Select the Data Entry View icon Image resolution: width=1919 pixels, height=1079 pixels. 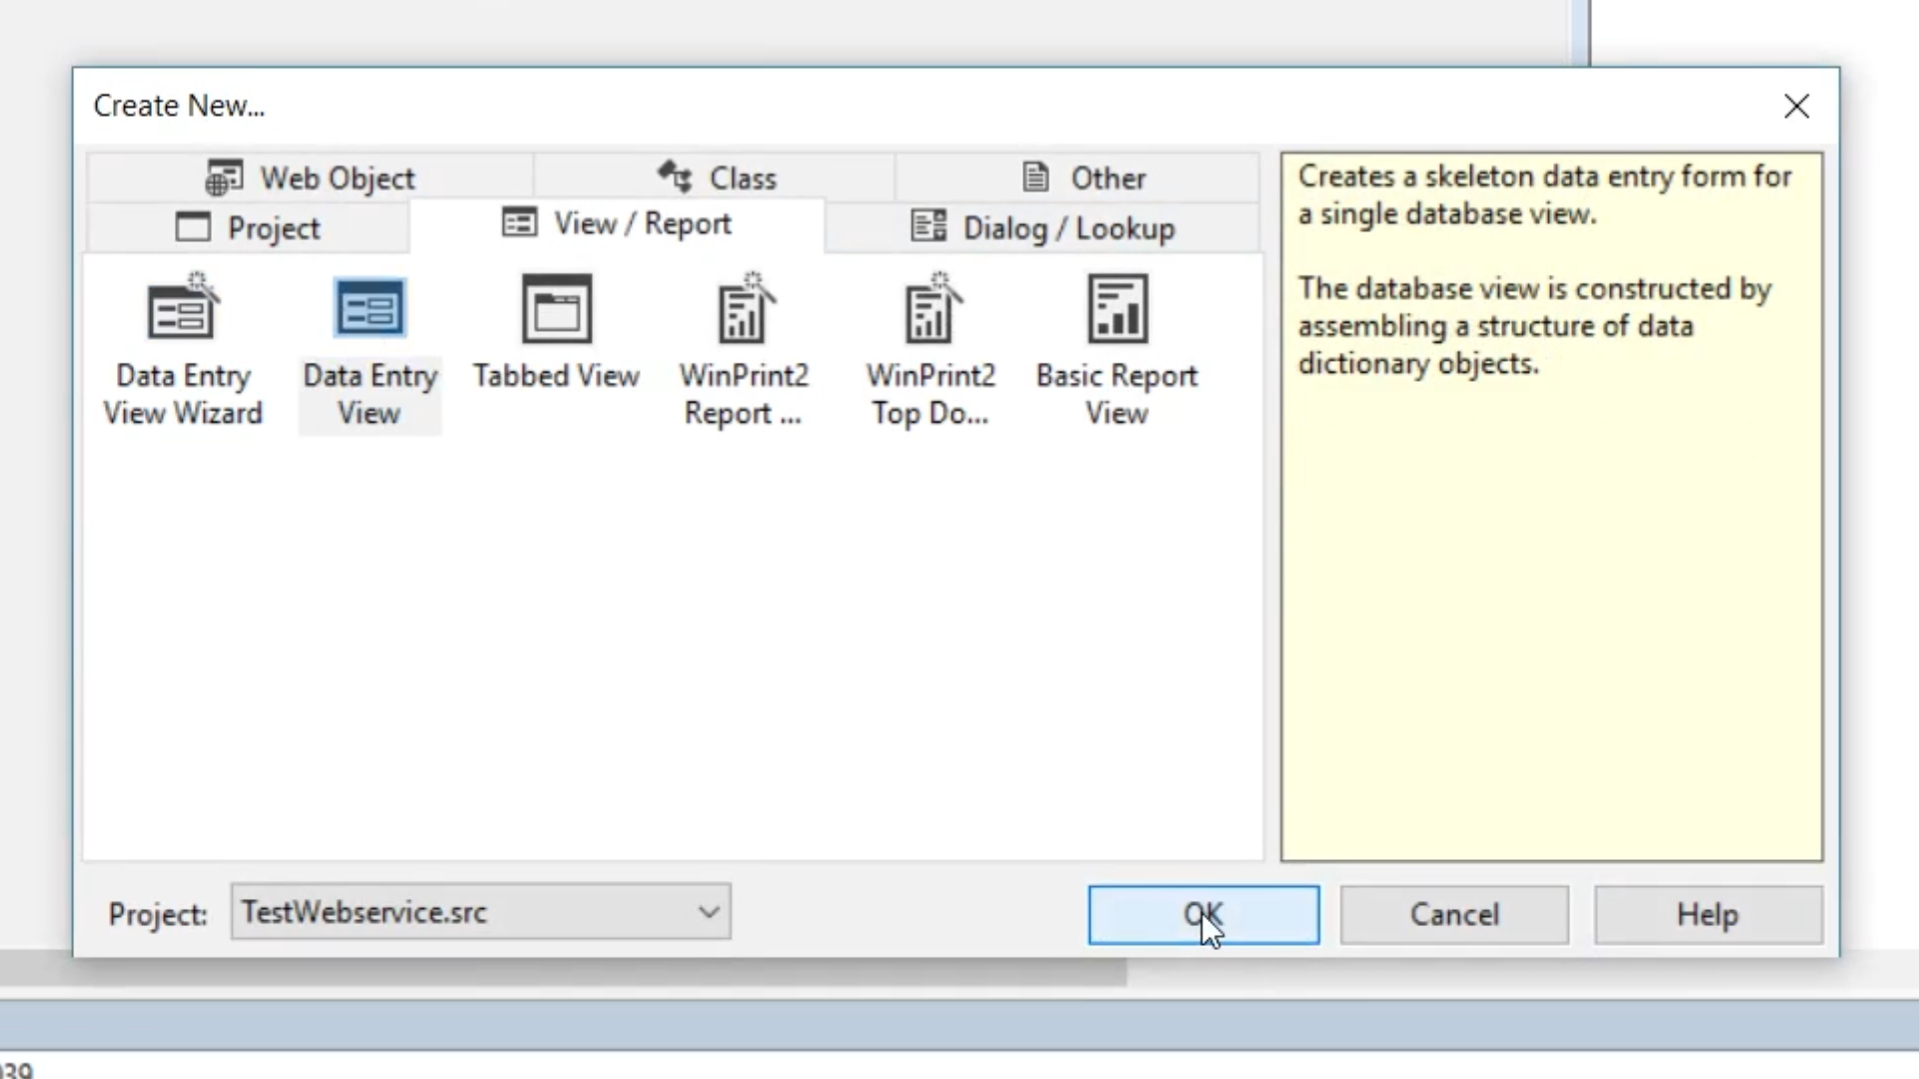pyautogui.click(x=369, y=309)
